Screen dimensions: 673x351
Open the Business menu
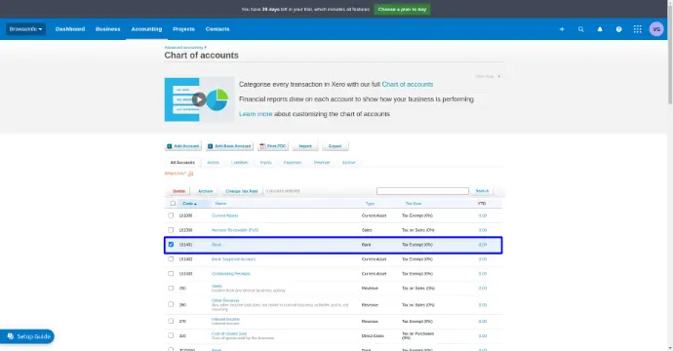click(x=107, y=29)
